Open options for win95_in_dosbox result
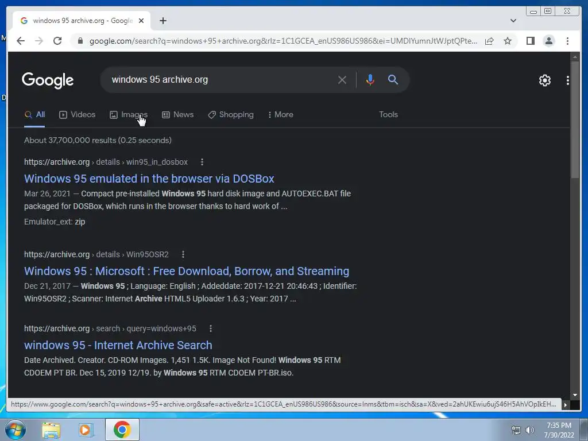The height and width of the screenshot is (441, 588). point(202,162)
